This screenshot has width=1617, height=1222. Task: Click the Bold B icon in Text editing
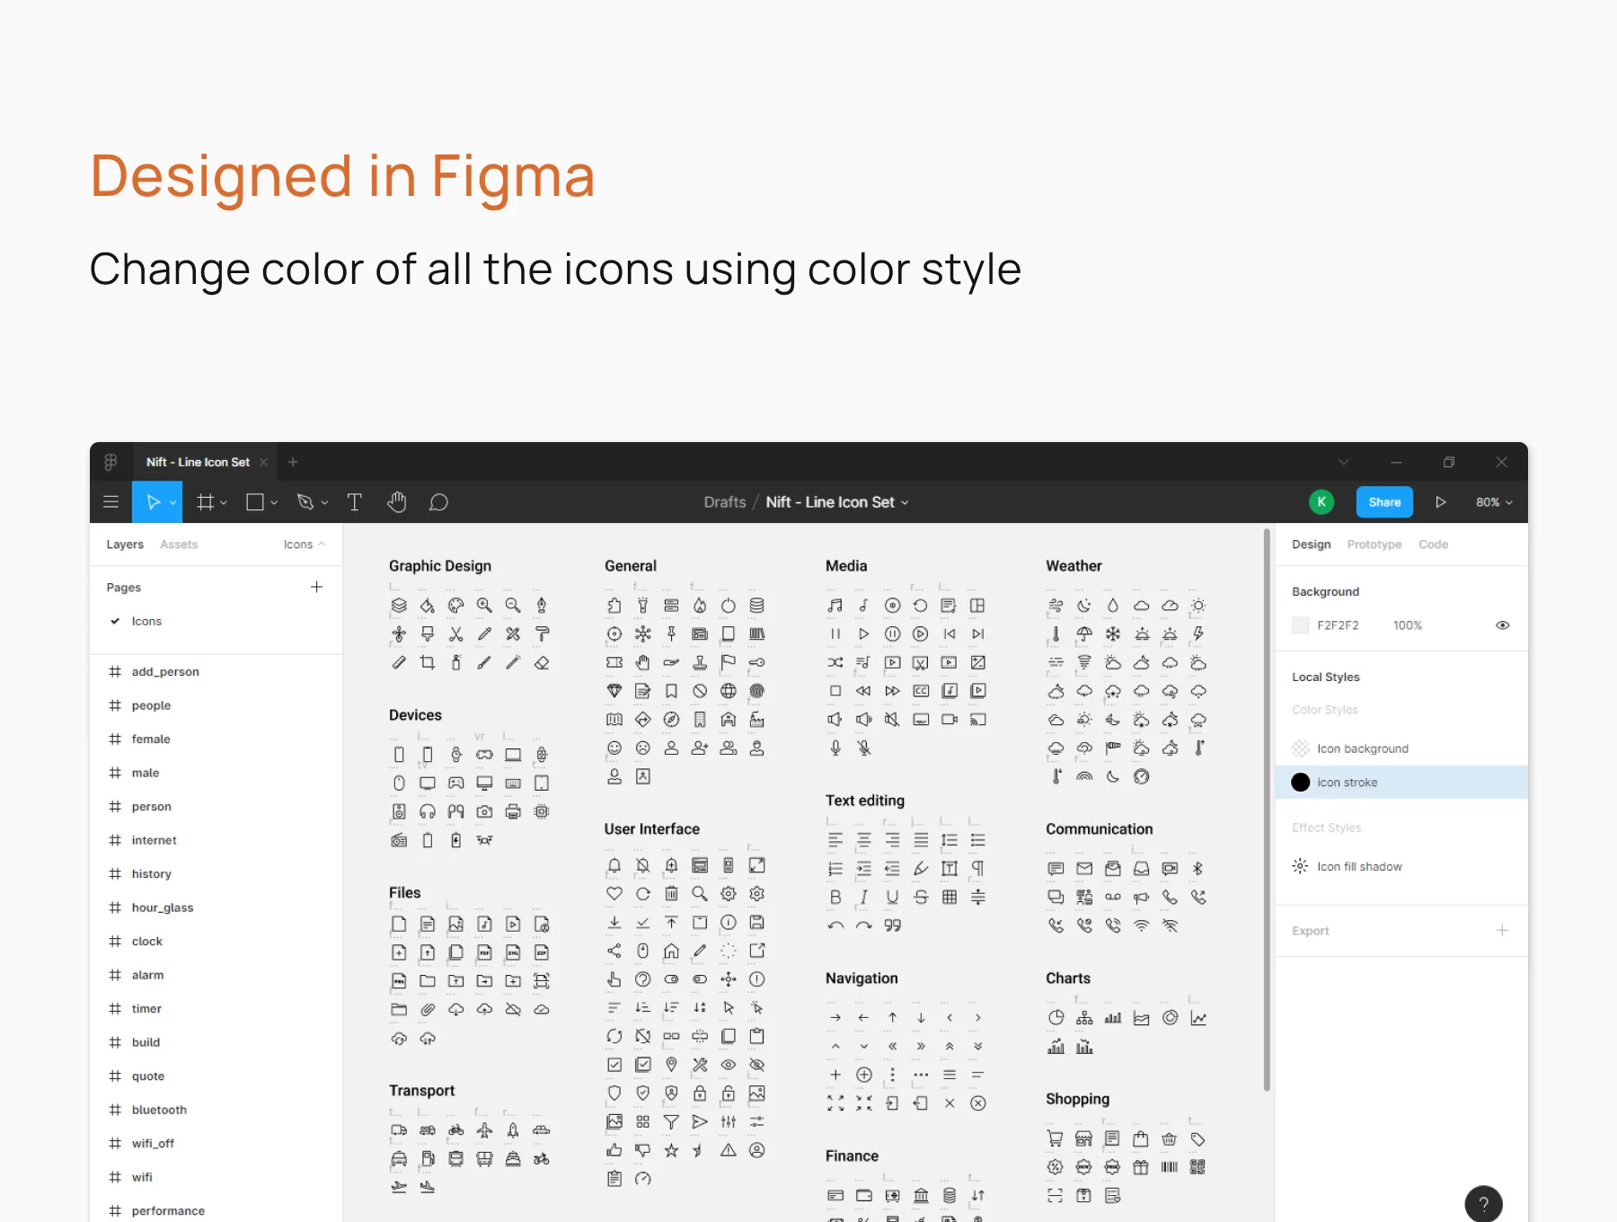835,897
